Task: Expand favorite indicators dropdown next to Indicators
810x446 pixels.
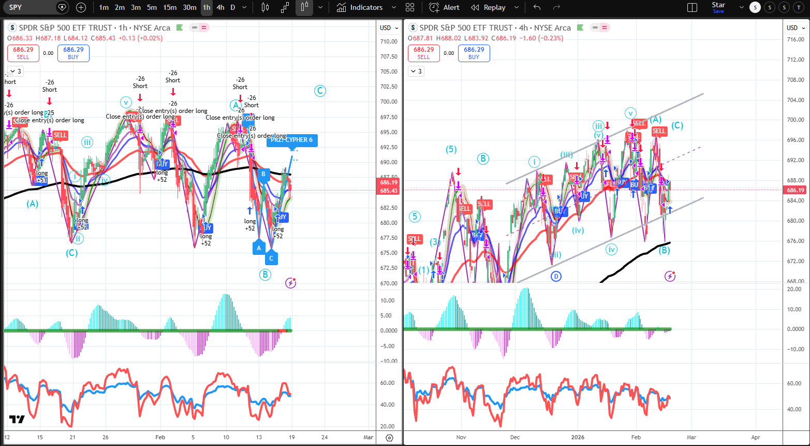Action: click(394, 7)
